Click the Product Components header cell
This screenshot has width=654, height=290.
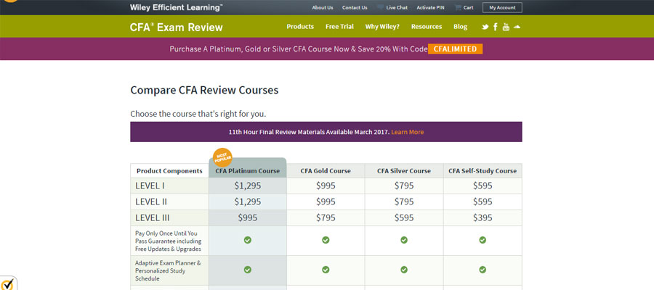pos(169,170)
